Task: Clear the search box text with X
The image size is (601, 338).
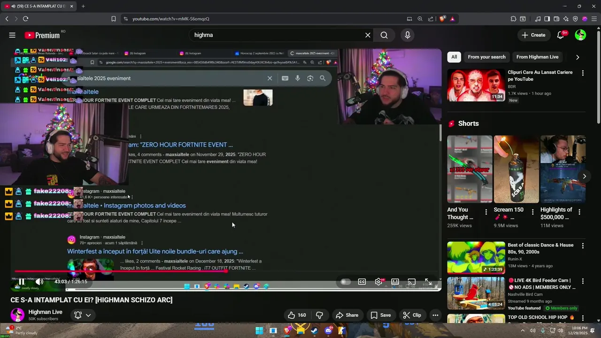Action: pos(368,35)
